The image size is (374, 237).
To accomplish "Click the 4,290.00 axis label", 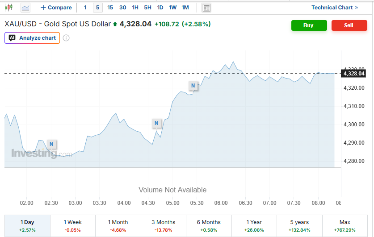I will [354, 143].
